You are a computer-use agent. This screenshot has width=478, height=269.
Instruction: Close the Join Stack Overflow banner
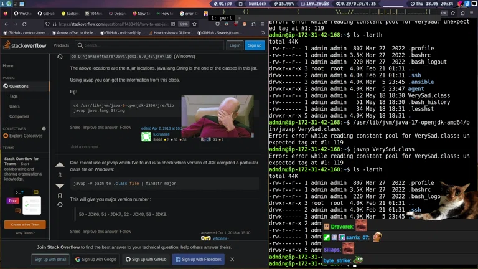point(232,259)
